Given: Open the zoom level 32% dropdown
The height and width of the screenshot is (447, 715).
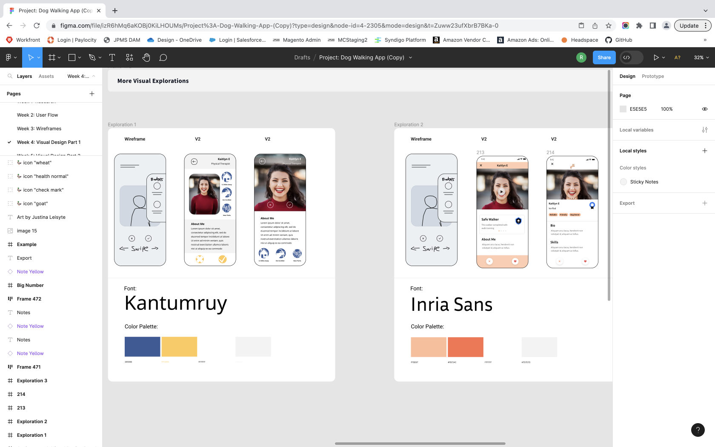Looking at the screenshot, I should point(701,57).
